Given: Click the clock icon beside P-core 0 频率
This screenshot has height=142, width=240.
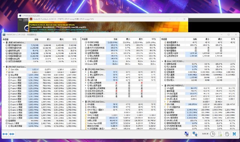Looking at the screenshot, I should coord(9,78).
